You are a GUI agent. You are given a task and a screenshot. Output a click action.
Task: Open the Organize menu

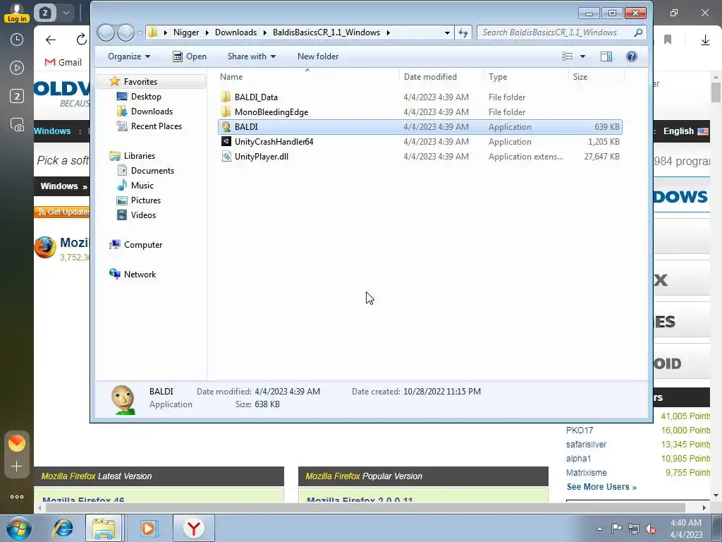coord(129,56)
